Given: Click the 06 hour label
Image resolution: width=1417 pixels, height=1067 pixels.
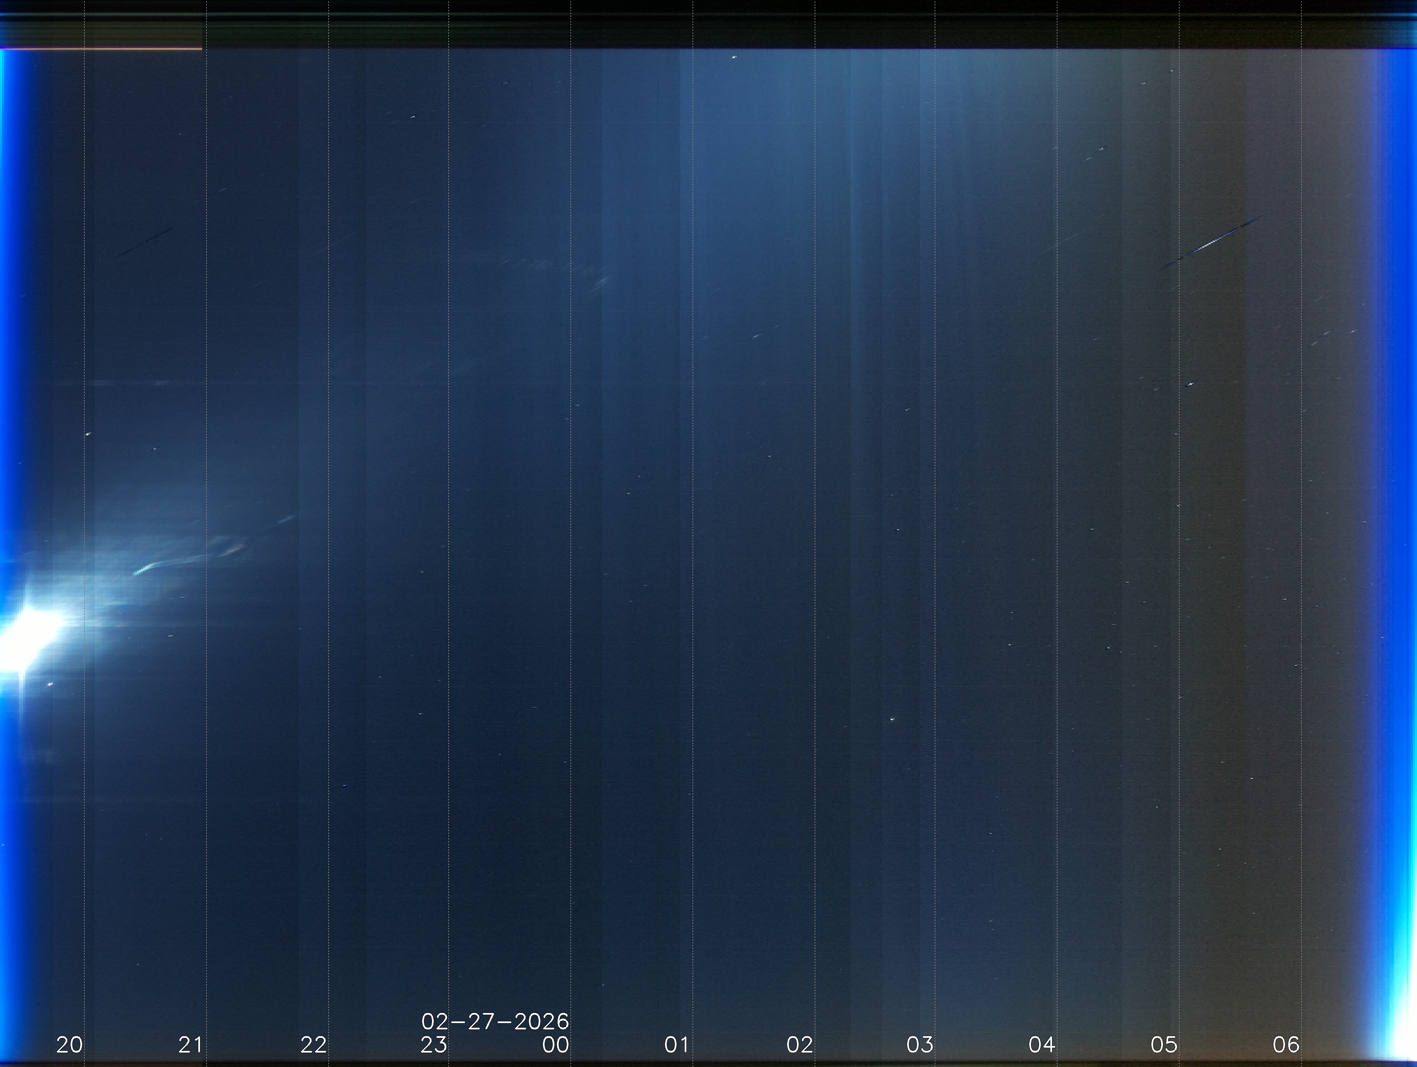Looking at the screenshot, I should click(1286, 1045).
